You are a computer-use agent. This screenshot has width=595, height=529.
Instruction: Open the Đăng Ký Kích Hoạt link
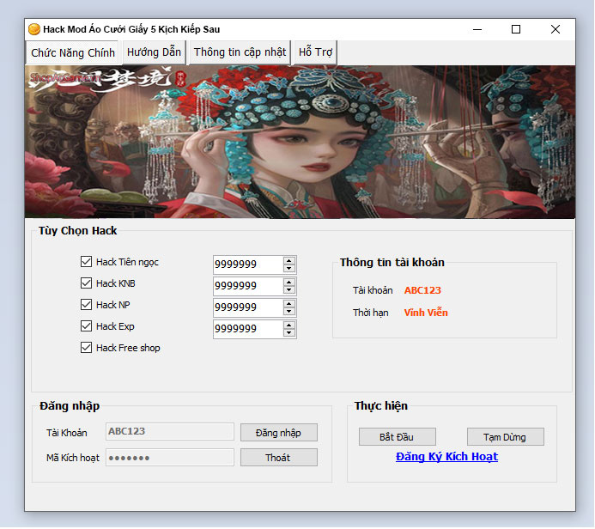[446, 457]
